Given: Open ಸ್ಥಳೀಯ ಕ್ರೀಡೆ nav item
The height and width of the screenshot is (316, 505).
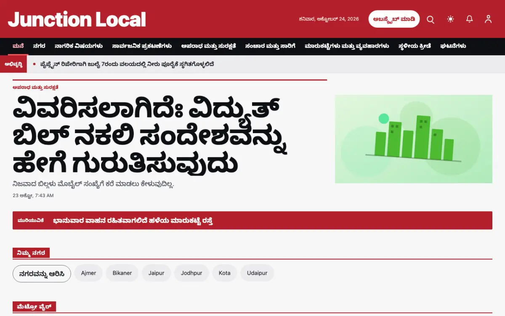Looking at the screenshot, I should [x=415, y=46].
